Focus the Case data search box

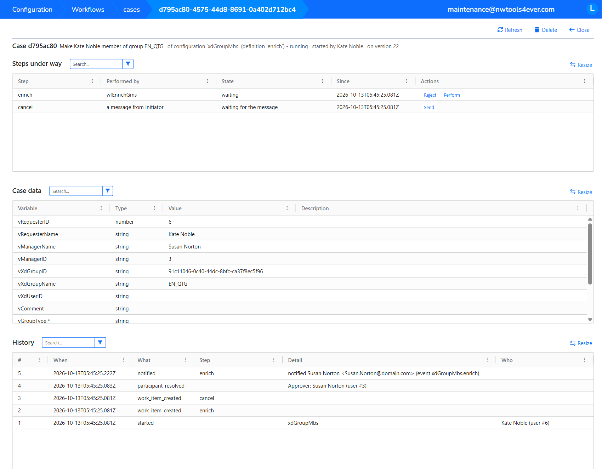[x=76, y=191]
